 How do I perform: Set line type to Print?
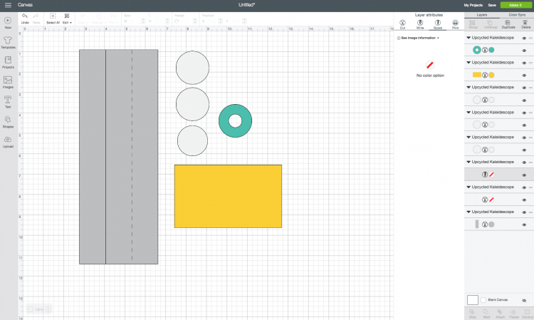[x=456, y=24]
